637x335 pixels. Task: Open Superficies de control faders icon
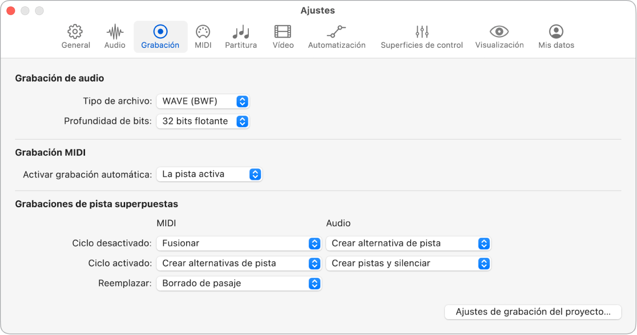click(421, 32)
